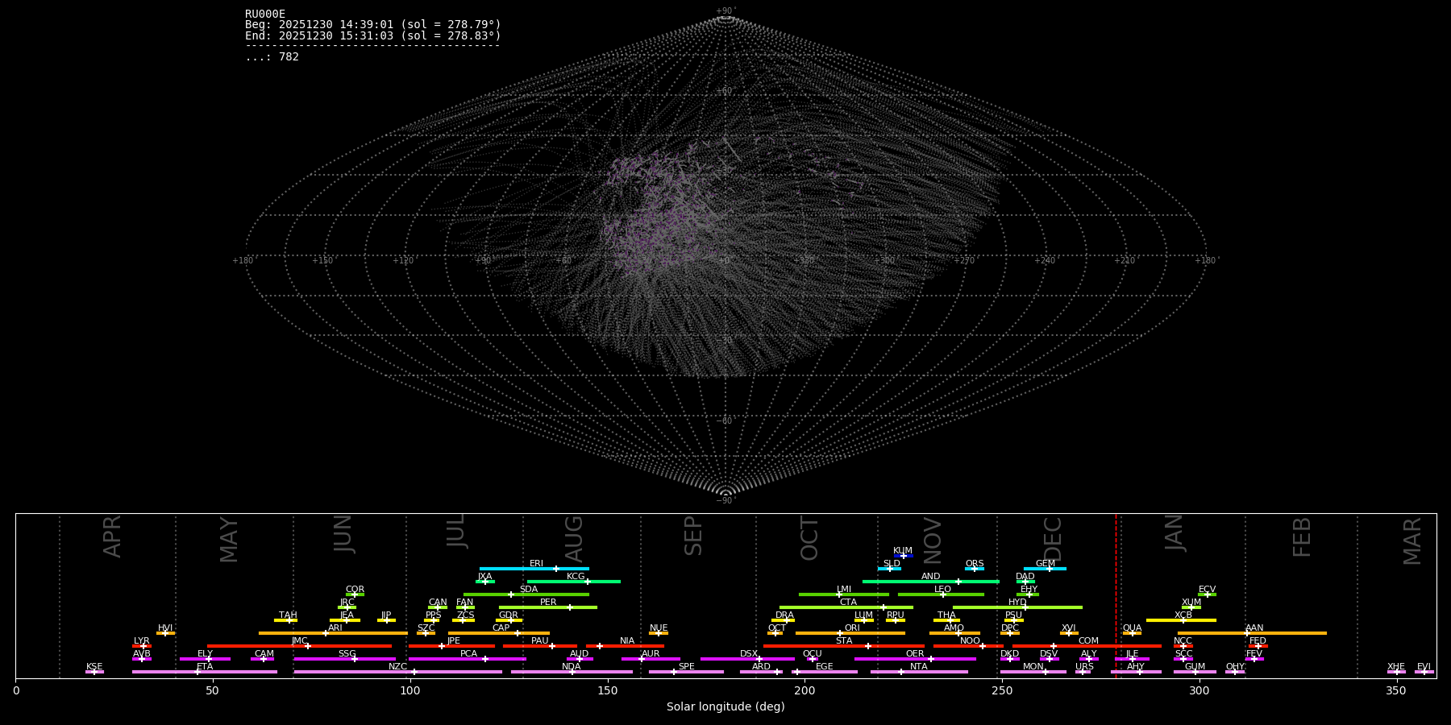The image size is (1451, 725).
Task: Click the MAR month label
Action: 1412,541
